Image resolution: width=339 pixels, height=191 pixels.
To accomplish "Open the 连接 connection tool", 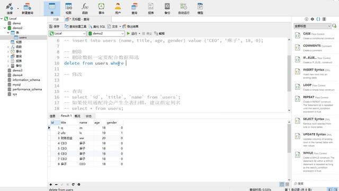I will click(10, 8).
